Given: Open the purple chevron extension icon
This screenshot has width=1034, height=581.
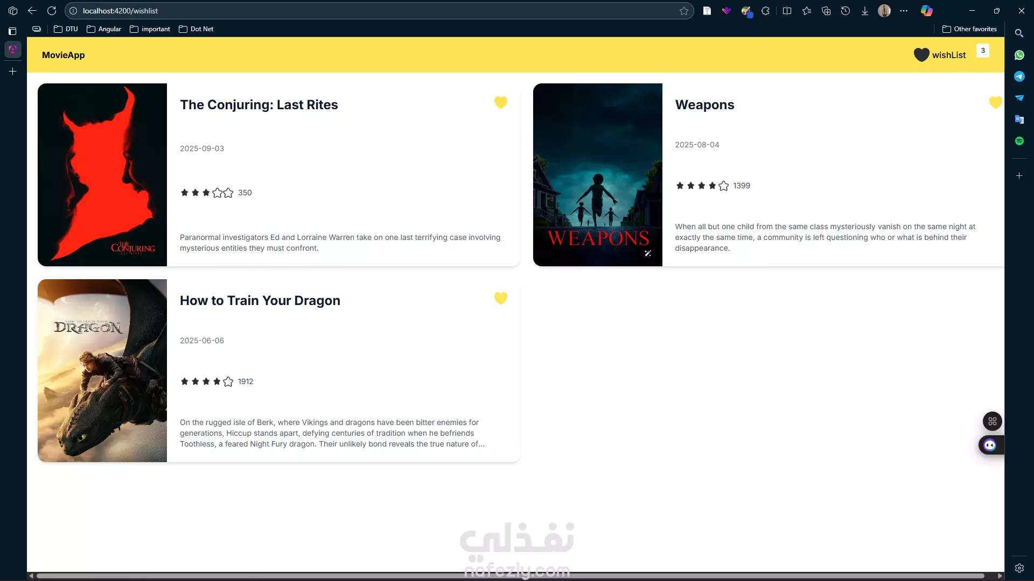Looking at the screenshot, I should [x=726, y=11].
